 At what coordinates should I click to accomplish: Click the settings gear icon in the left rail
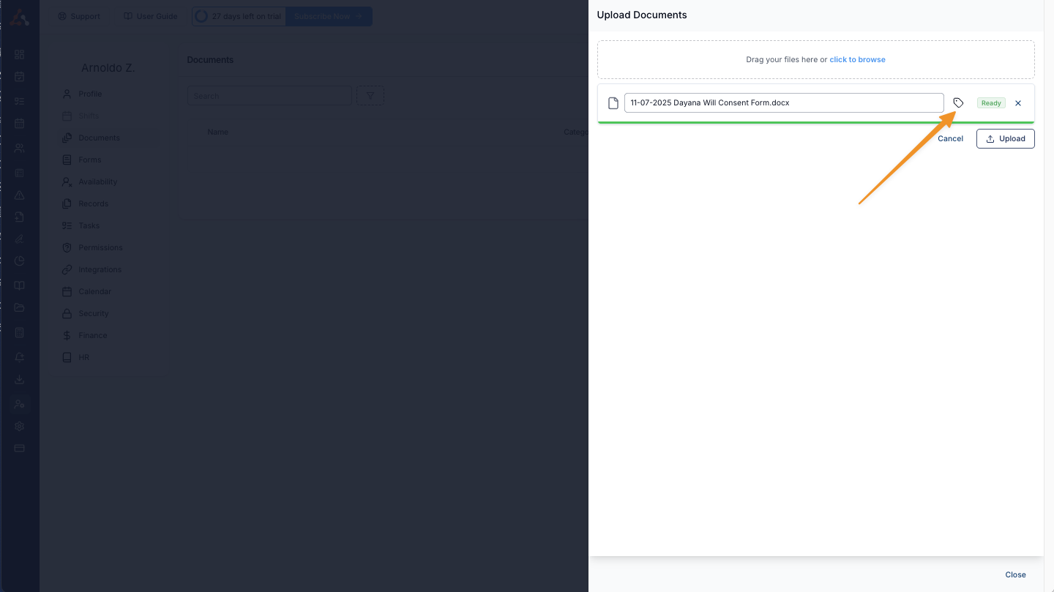point(20,427)
